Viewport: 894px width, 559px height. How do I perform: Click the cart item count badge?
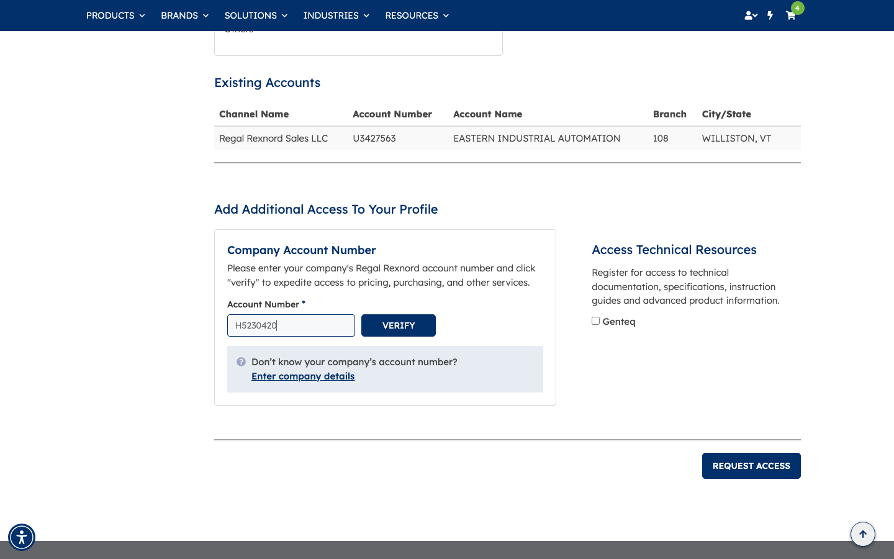tap(797, 8)
